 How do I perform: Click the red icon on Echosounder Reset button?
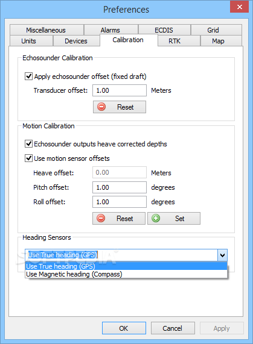pos(101,107)
